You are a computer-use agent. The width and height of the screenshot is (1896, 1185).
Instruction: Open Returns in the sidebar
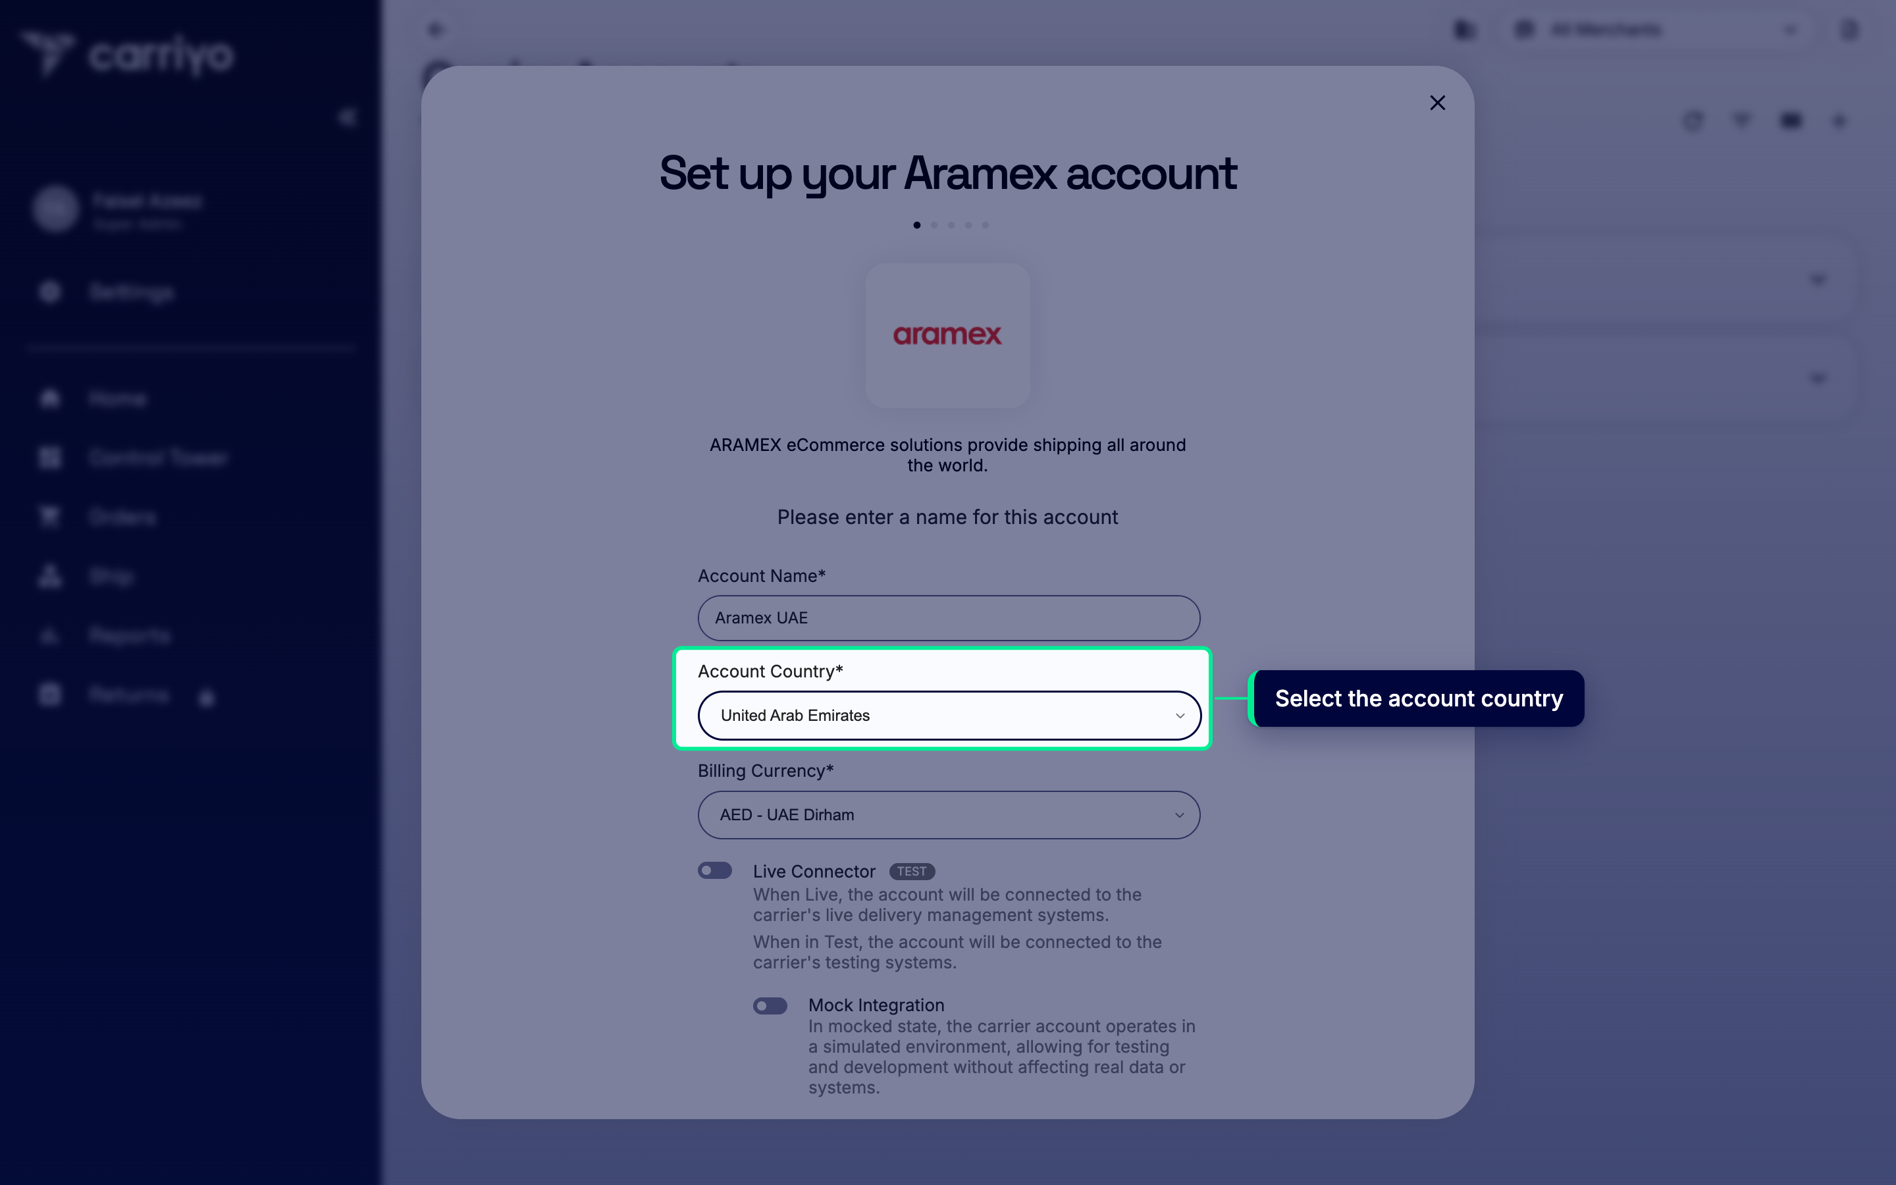pyautogui.click(x=128, y=695)
